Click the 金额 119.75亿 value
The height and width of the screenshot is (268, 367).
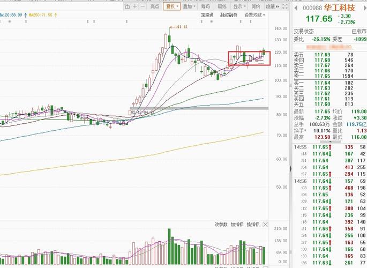356,124
